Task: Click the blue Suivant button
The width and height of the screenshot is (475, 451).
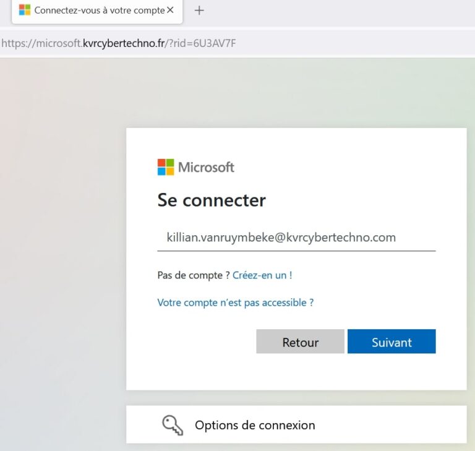Action: (x=392, y=342)
